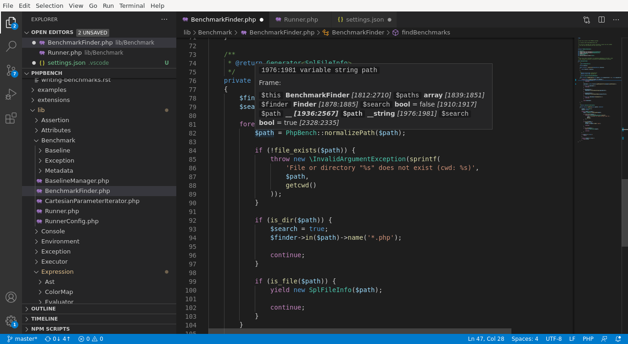Expand the Timeline section
Screen dimensions: 628x344
point(99,319)
